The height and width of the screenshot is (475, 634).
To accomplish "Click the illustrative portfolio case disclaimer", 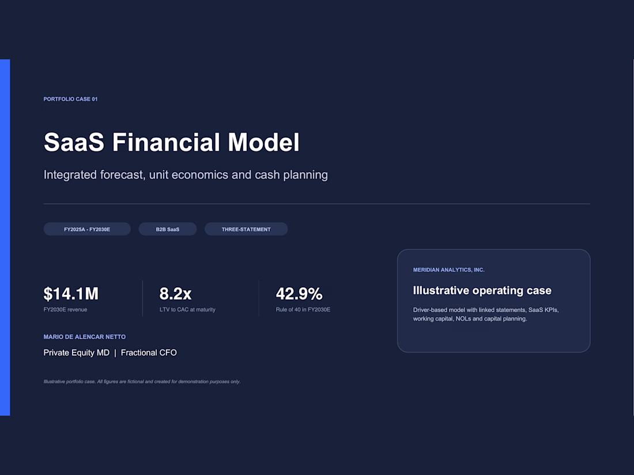I will [142, 381].
